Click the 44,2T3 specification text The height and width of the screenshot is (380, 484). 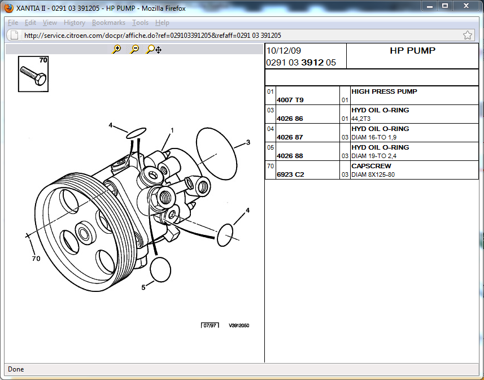(361, 119)
